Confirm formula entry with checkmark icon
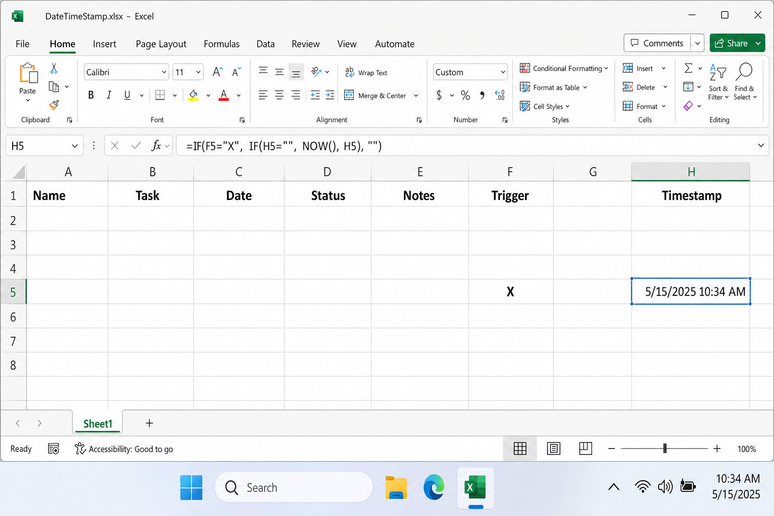 136,146
